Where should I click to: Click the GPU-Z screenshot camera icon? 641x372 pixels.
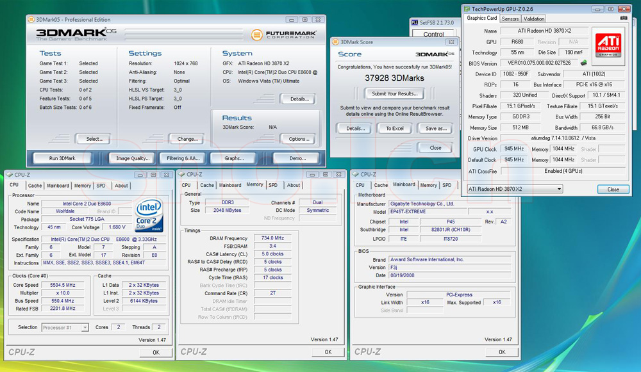click(x=624, y=18)
